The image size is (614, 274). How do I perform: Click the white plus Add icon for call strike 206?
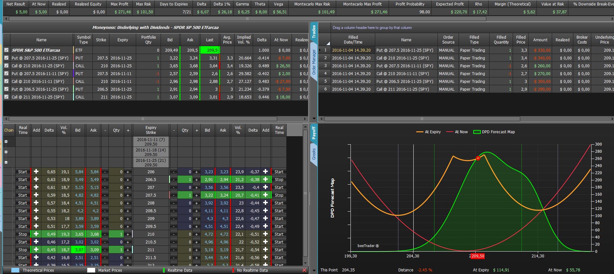(x=36, y=172)
